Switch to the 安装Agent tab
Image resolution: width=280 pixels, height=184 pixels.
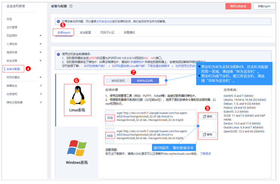(x=64, y=33)
